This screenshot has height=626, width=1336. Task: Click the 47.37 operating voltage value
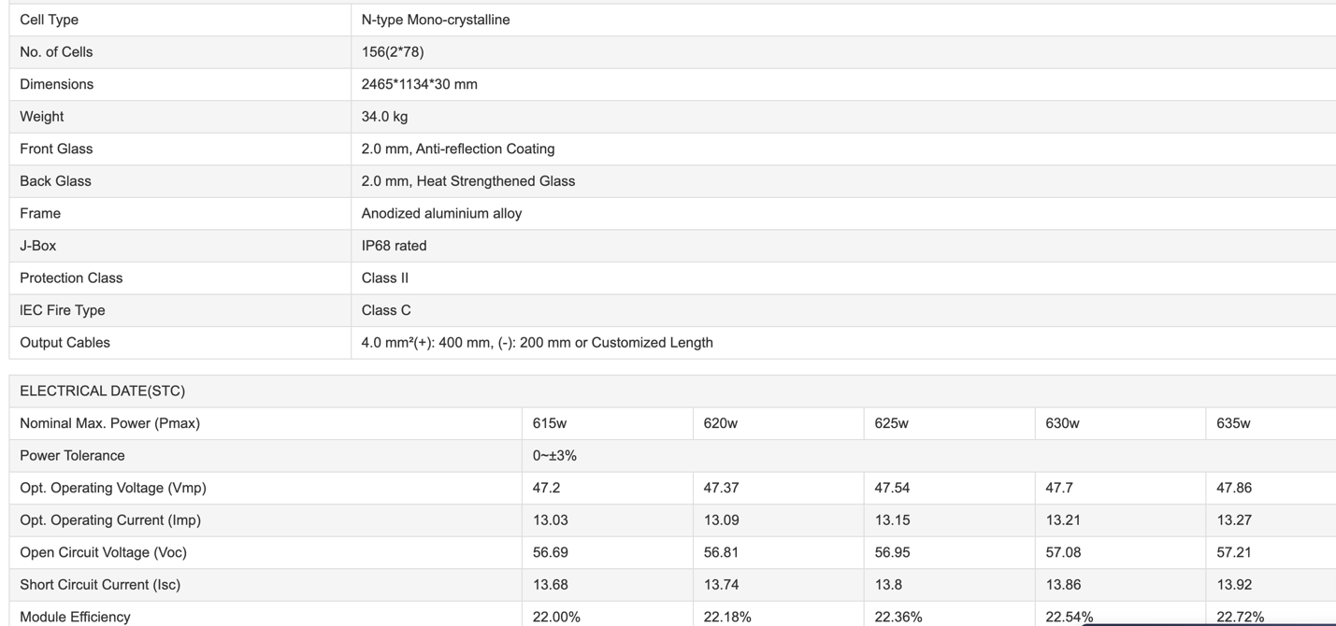pos(721,488)
